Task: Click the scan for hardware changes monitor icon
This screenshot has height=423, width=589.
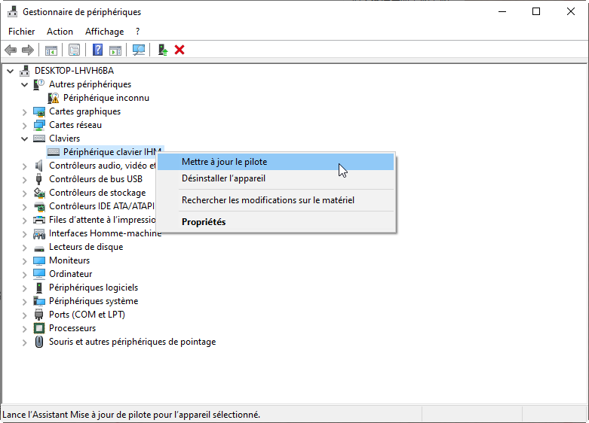Action: coord(139,50)
